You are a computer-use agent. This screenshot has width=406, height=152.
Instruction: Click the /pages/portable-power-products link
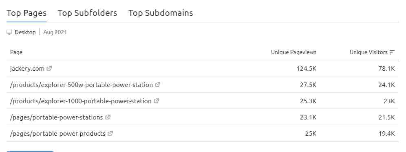58,133
